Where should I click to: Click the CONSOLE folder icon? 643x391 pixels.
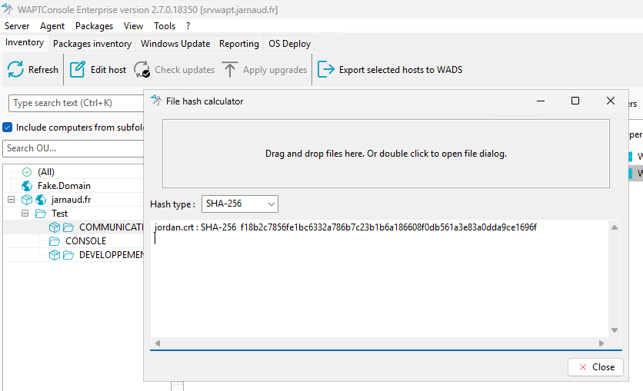pyautogui.click(x=55, y=241)
